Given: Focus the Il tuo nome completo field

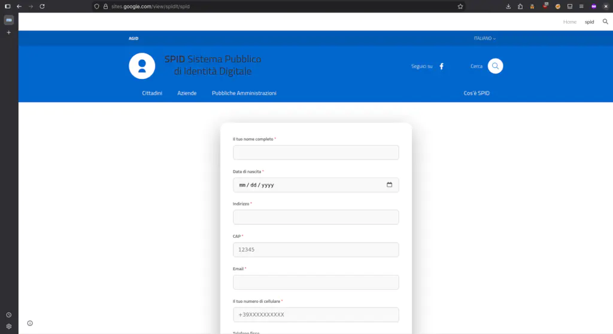Looking at the screenshot, I should coord(315,152).
